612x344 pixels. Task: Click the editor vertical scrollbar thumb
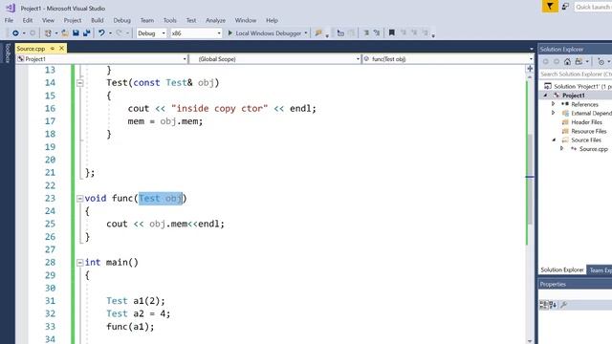(x=530, y=180)
